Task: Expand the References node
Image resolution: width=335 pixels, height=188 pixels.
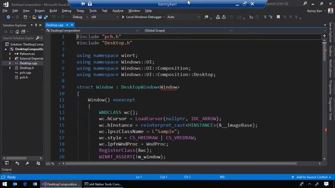Action: 10,54
